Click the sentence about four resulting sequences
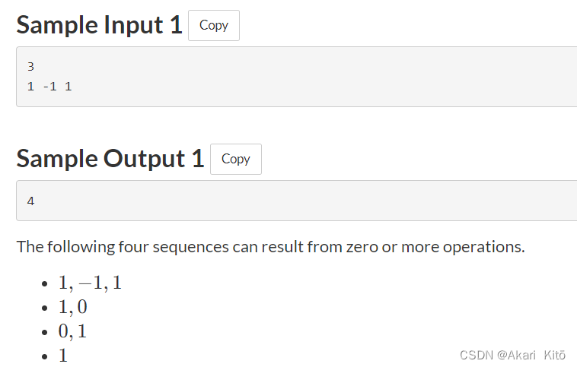 point(271,247)
